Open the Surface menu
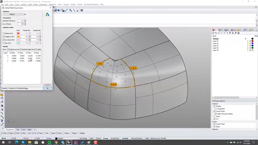 [24, 4]
